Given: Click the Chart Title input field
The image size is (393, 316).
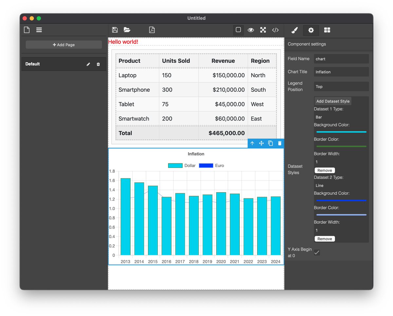Looking at the screenshot, I should pos(341,72).
